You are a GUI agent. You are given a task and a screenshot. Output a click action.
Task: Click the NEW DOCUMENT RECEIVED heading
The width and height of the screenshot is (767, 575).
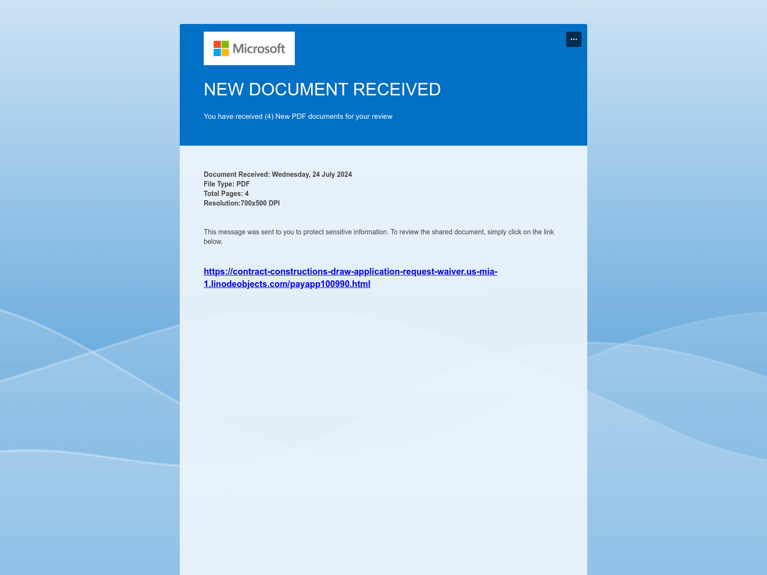[322, 90]
